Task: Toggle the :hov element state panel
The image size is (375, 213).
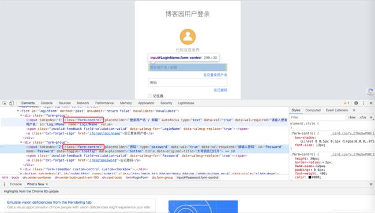Action: coord(351,117)
